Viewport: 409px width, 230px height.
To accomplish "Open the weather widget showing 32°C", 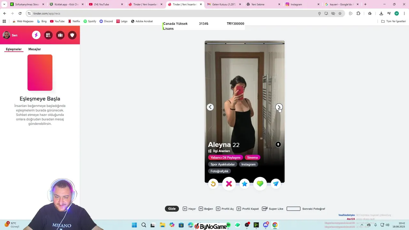I will click(x=12, y=225).
